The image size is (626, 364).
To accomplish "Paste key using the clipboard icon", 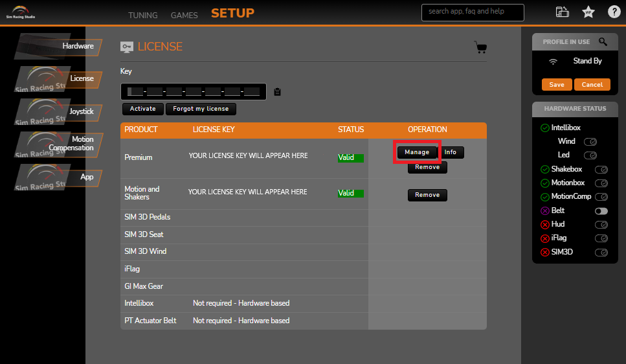I will (278, 92).
